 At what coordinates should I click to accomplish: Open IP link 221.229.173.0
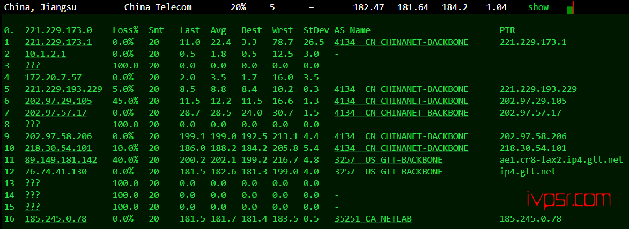coord(58,30)
